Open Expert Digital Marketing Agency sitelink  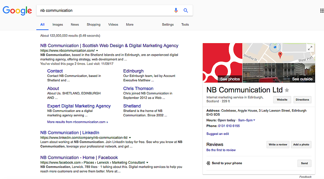tap(79, 106)
